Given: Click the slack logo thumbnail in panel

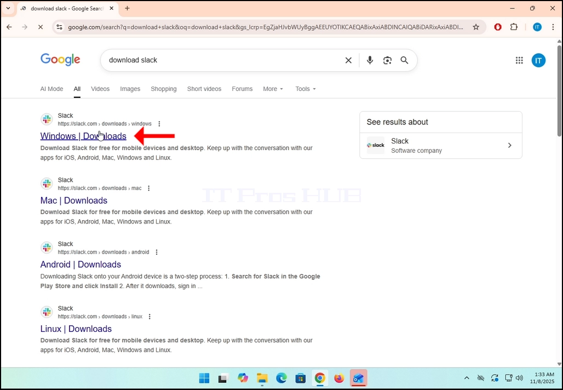Looking at the screenshot, I should tap(376, 146).
